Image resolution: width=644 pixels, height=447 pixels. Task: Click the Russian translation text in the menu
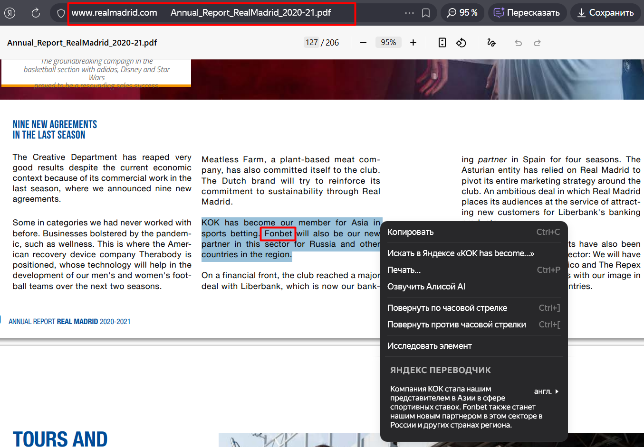pyautogui.click(x=466, y=407)
